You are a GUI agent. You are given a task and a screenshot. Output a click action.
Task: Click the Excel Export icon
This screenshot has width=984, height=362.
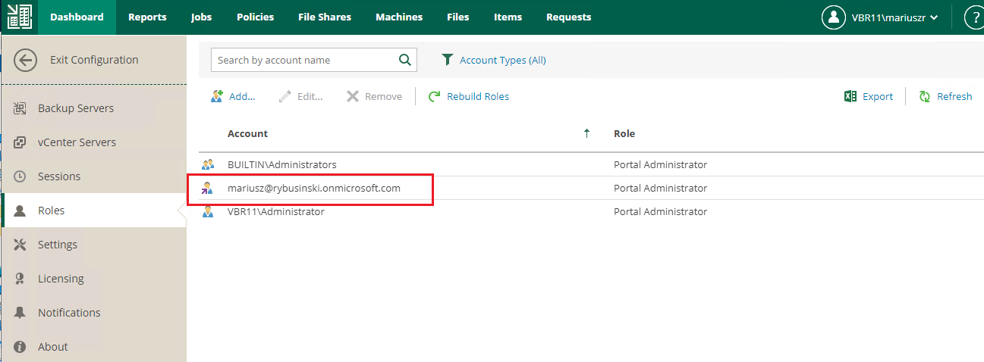(x=850, y=97)
